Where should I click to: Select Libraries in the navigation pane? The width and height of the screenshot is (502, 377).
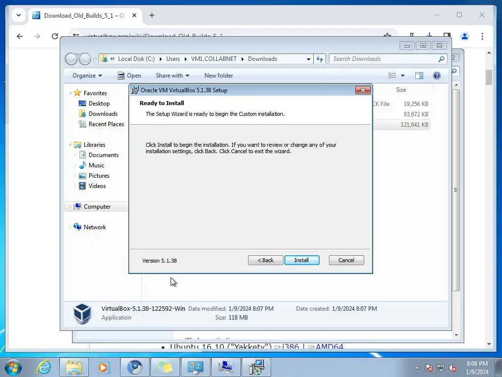(94, 145)
